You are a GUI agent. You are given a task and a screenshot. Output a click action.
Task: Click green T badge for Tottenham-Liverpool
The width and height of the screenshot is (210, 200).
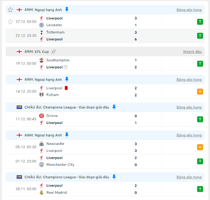(x=200, y=36)
